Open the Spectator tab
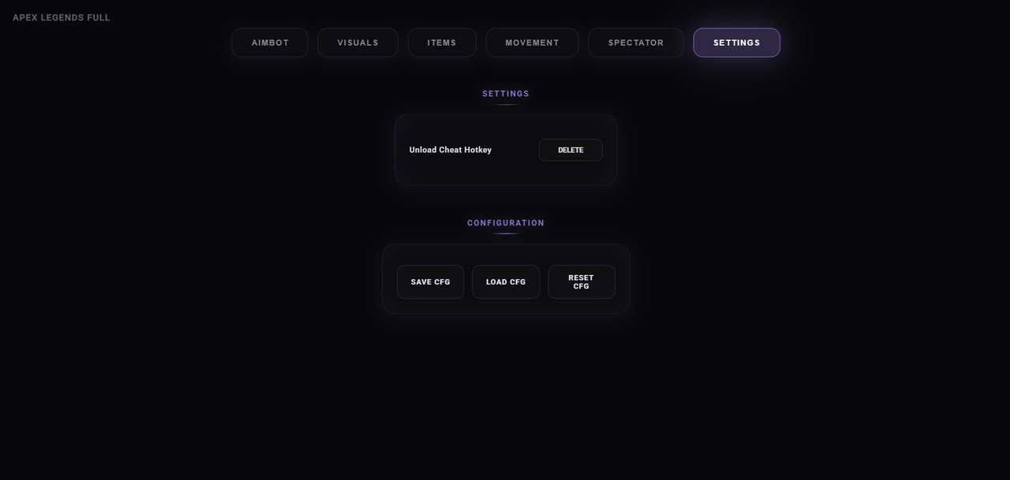The width and height of the screenshot is (1010, 480). 636,43
